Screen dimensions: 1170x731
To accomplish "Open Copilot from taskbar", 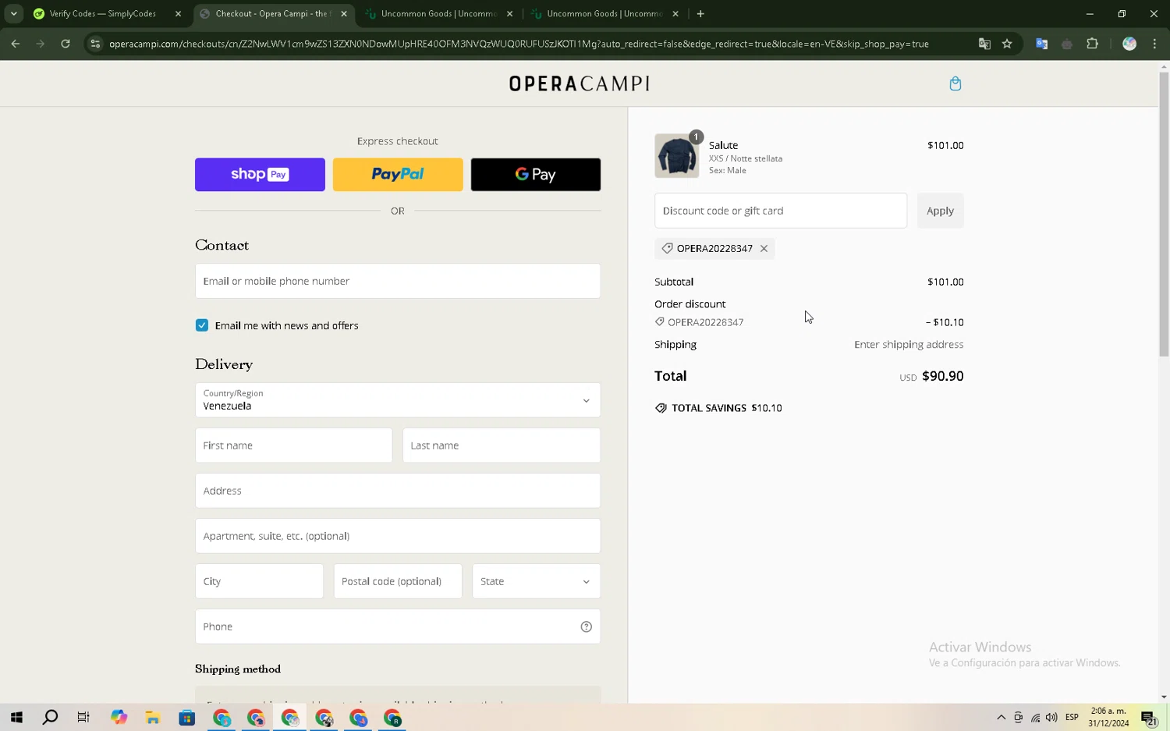I will click(x=119, y=718).
